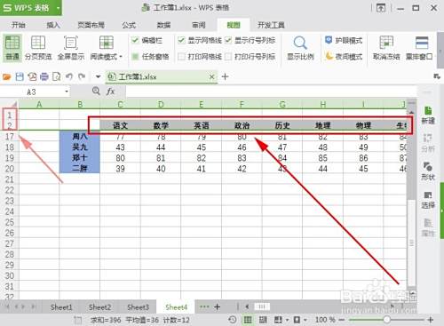Click the Normal view icon in the status bar

point(248,320)
